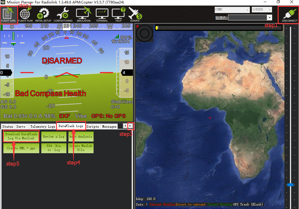The width and height of the screenshot is (299, 209).
Task: Switch to the DataFlash Logs tab
Action: (71, 126)
